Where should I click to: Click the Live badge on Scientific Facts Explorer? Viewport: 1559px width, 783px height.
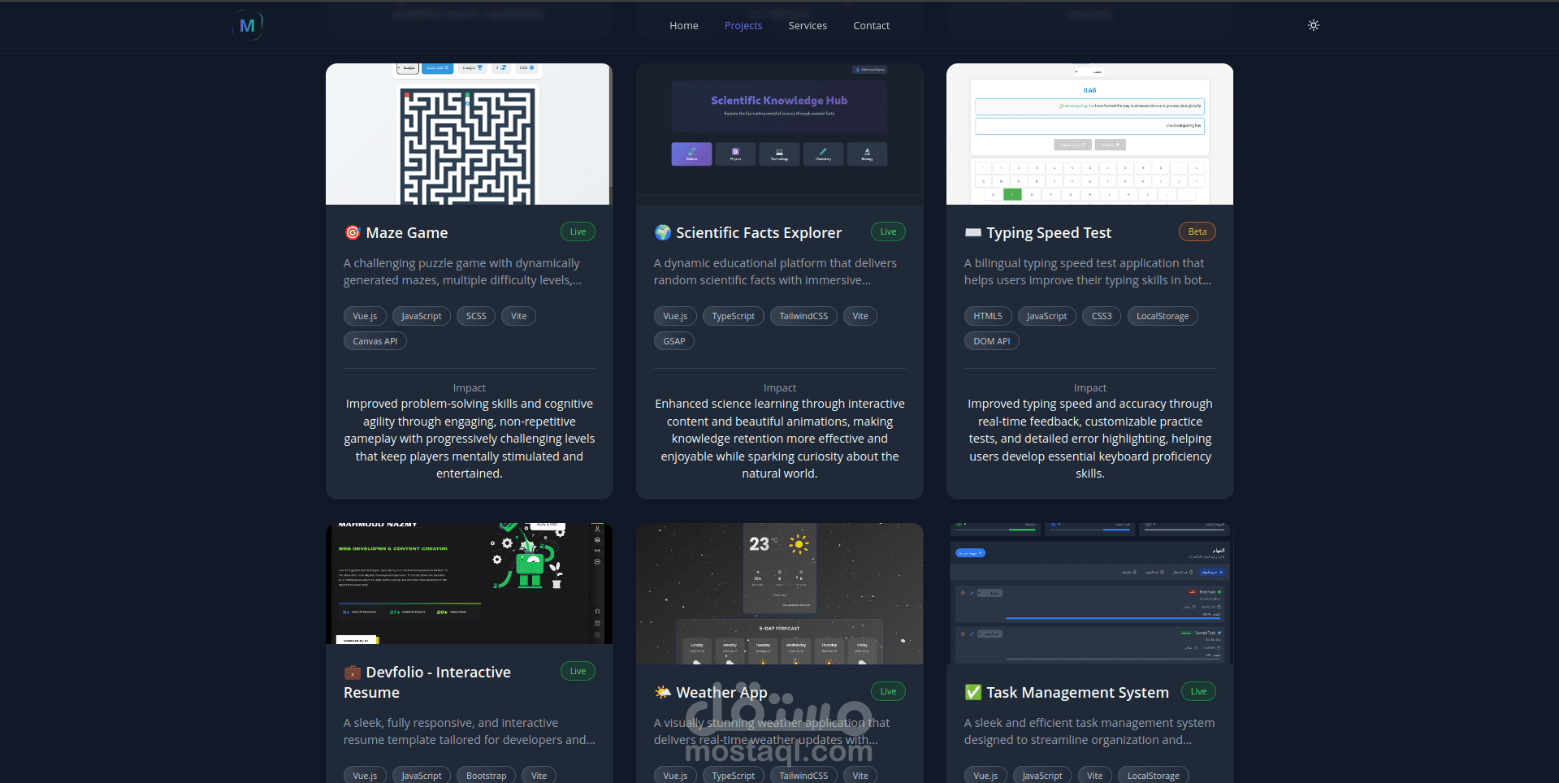(x=888, y=232)
